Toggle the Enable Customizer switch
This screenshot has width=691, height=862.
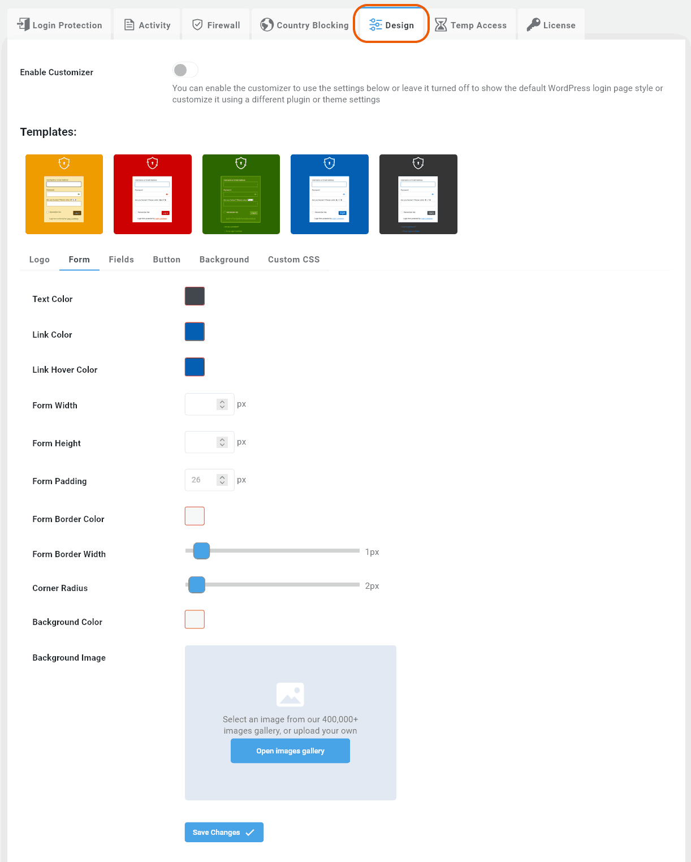click(x=185, y=70)
